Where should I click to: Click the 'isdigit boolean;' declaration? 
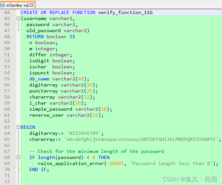point(52,61)
